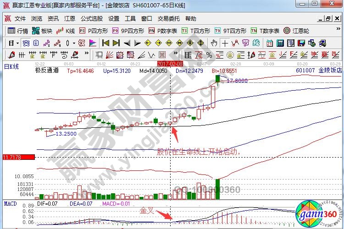Select the hand pan tool
Viewport: 344px width, 229px height.
click(214, 43)
